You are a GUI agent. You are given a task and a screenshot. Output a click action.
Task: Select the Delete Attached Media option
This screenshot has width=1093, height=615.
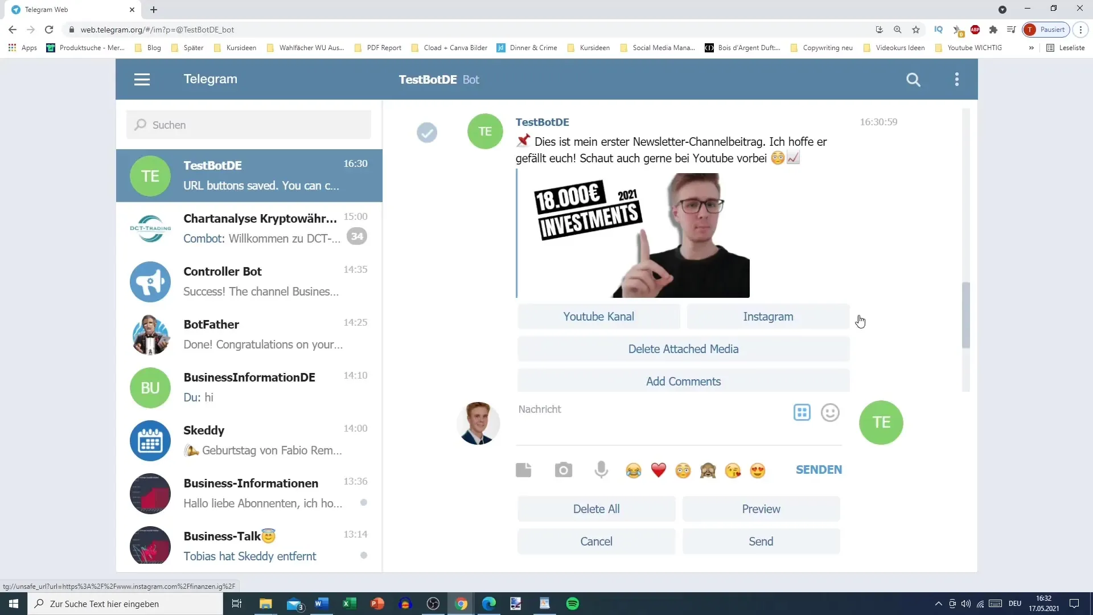coord(684,349)
